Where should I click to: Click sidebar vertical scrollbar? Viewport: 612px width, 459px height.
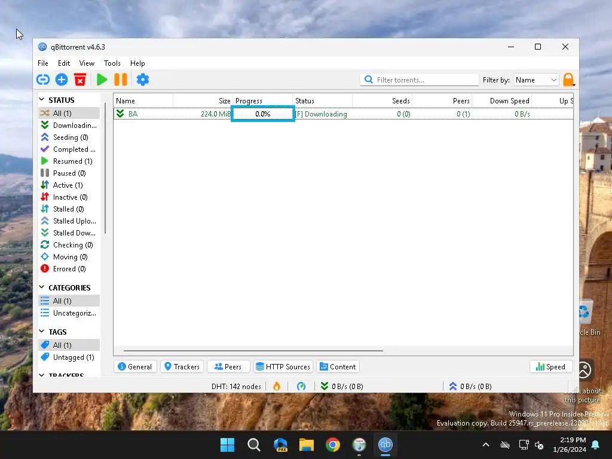click(x=105, y=168)
